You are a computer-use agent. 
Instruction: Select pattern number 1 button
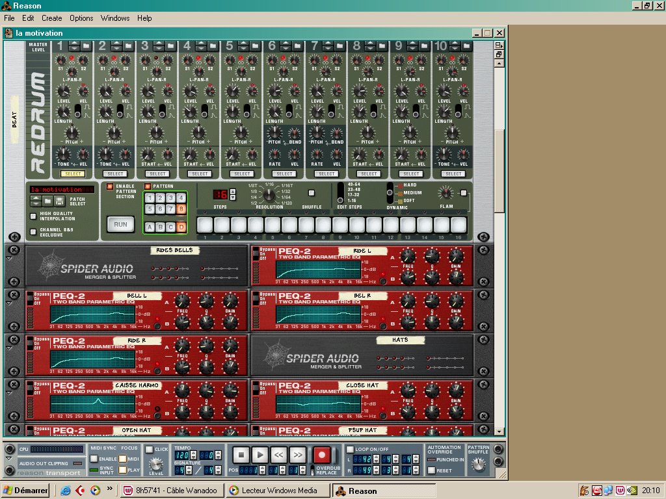tap(150, 198)
